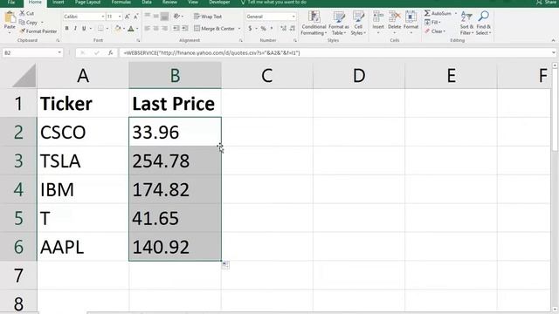Click AutoSum sigma button

point(438,14)
